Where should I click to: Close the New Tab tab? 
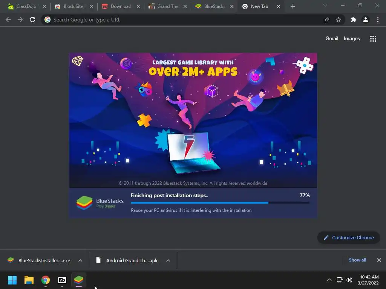click(x=279, y=6)
